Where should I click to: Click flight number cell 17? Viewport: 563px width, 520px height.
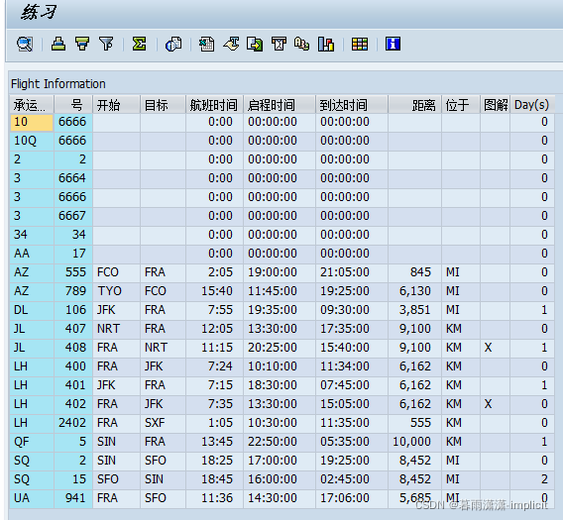[x=73, y=254]
